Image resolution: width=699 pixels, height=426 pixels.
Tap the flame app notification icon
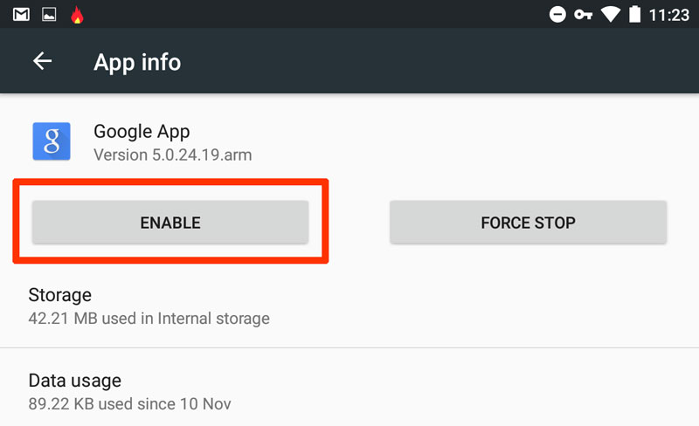(x=77, y=15)
